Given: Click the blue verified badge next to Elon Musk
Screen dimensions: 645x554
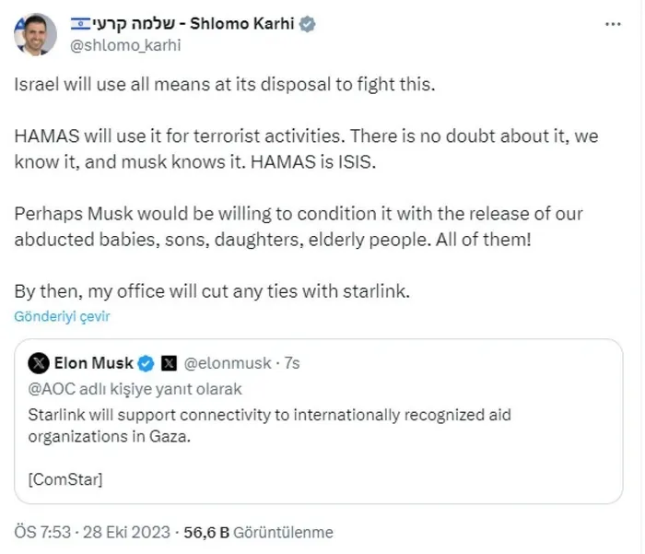Looking at the screenshot, I should (147, 362).
